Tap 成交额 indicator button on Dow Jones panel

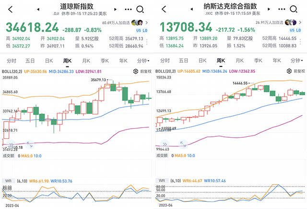(9, 156)
